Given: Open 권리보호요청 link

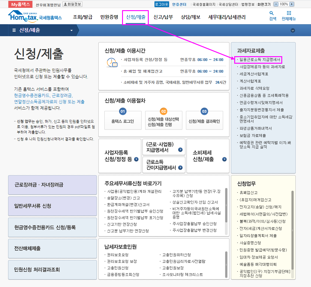Looking at the screenshot, I should point(118,255).
